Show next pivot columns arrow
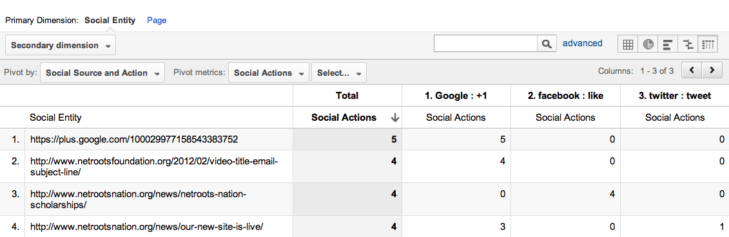Screen dimensions: 729x237 (712, 71)
